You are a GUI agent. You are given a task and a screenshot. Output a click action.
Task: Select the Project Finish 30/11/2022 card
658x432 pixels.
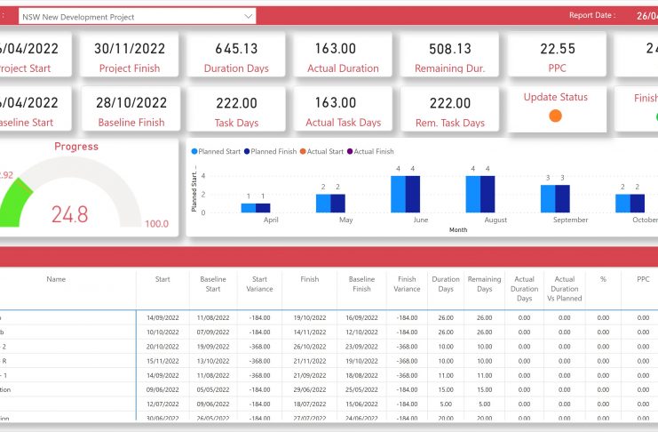(130, 56)
